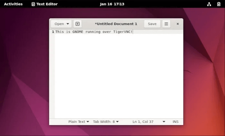Toggle the INS insert mode indicator
The width and height of the screenshot is (225, 136).
point(175,122)
